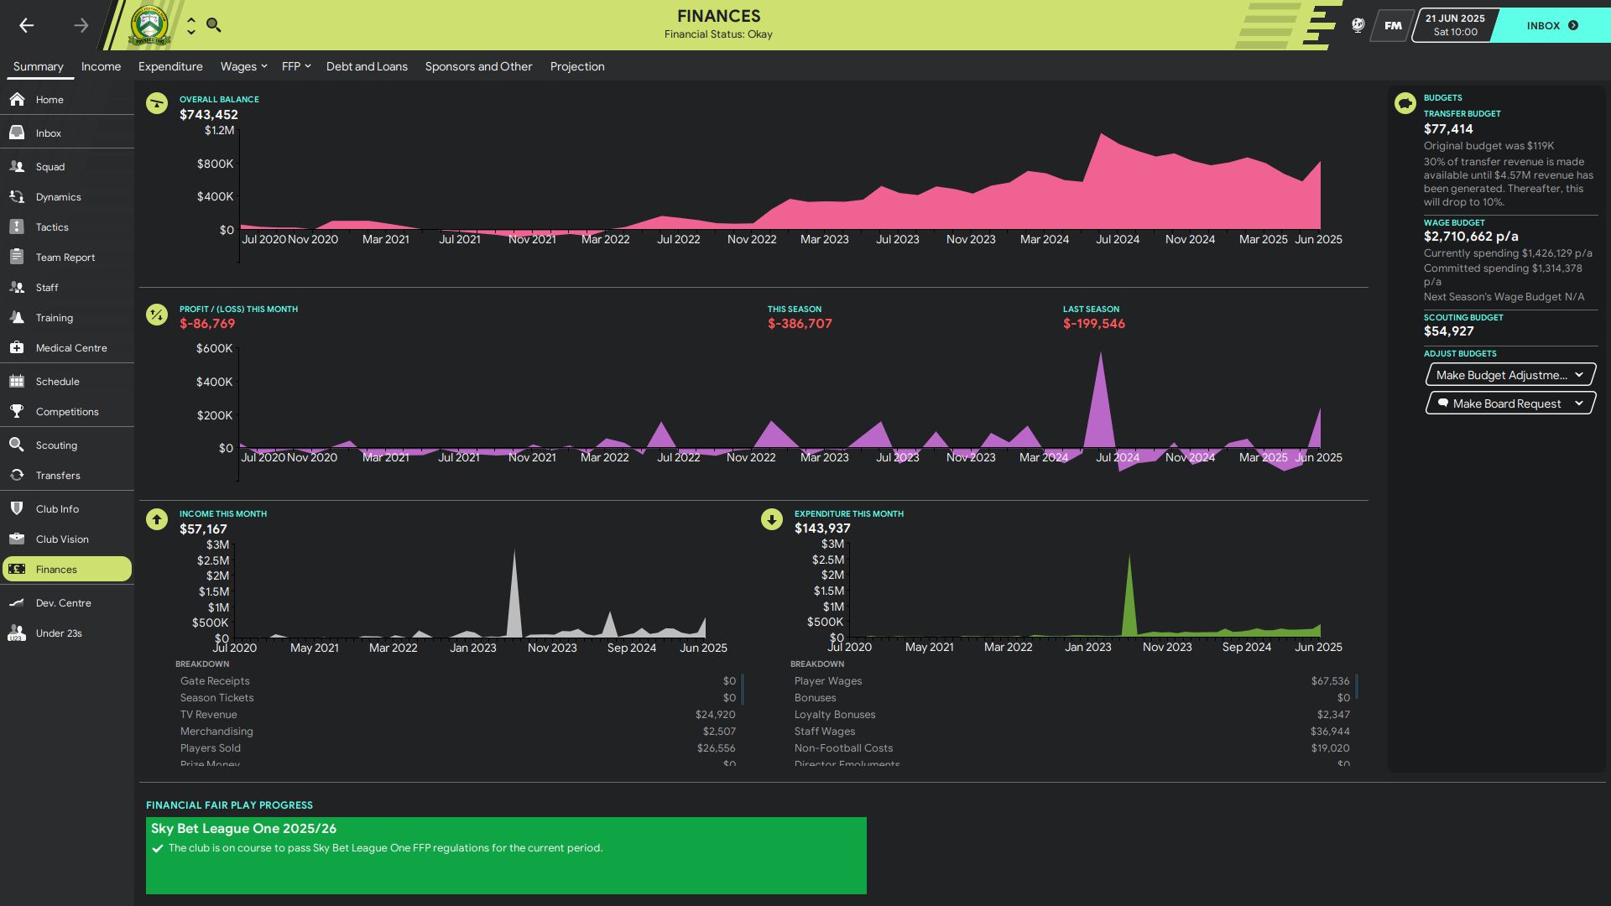Click the Expenditure down-arrow icon
This screenshot has height=906, width=1611.
[x=772, y=519]
